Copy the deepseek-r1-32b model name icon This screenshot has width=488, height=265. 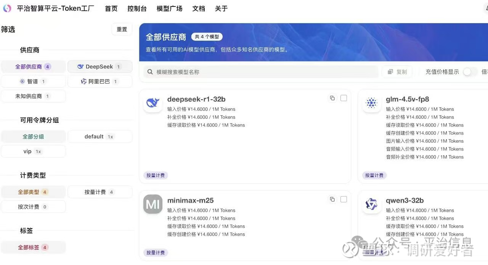click(x=332, y=98)
